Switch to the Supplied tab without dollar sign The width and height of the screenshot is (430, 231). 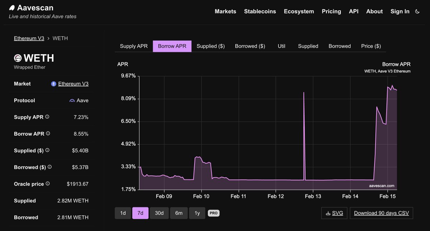tap(308, 46)
